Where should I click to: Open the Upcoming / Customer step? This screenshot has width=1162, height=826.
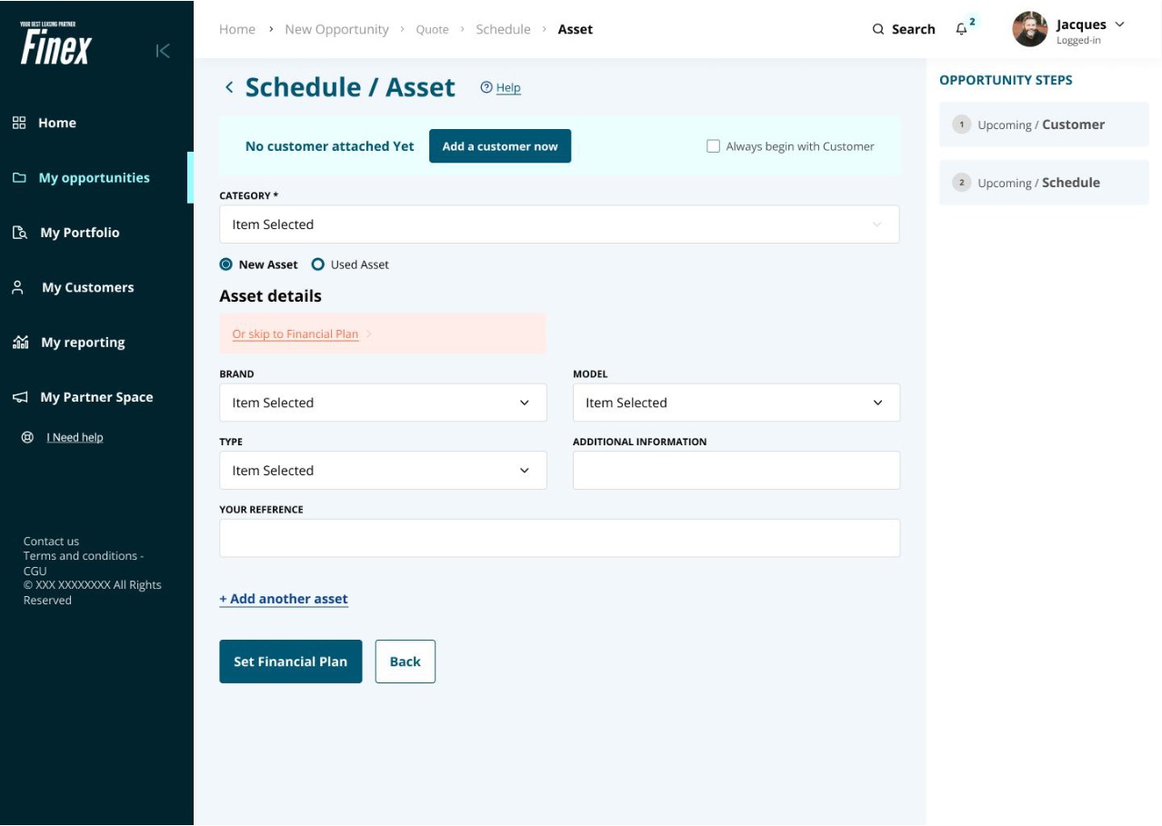tap(1044, 124)
